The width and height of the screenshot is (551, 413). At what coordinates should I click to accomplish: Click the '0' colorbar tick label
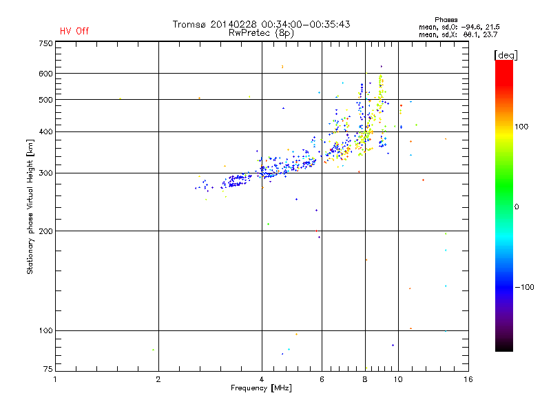click(517, 207)
